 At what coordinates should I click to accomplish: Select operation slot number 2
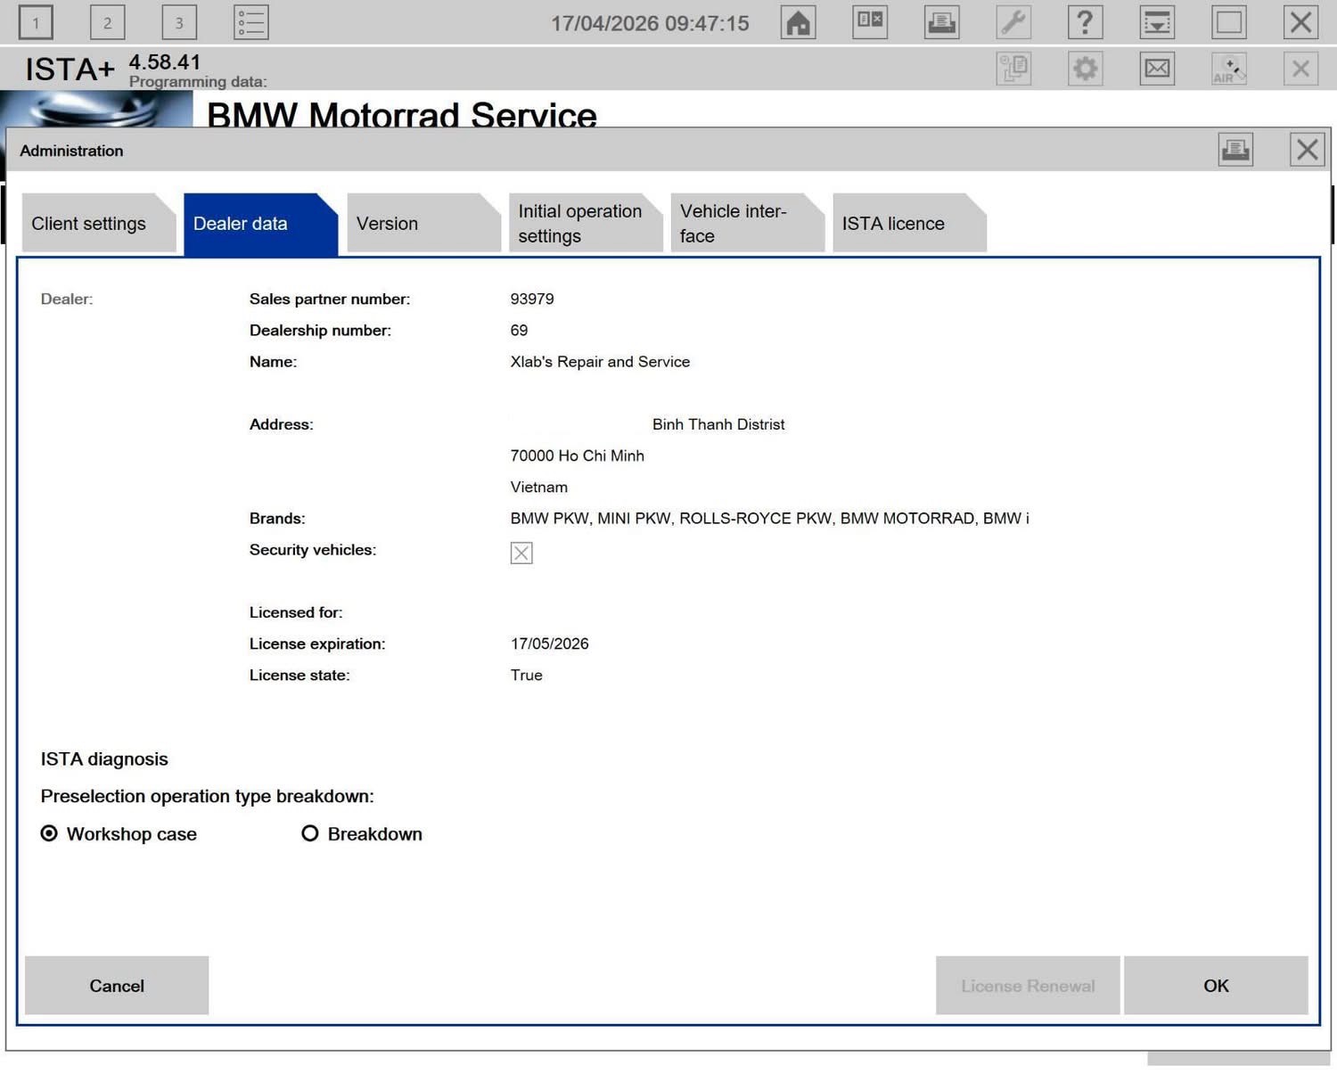[x=107, y=22]
